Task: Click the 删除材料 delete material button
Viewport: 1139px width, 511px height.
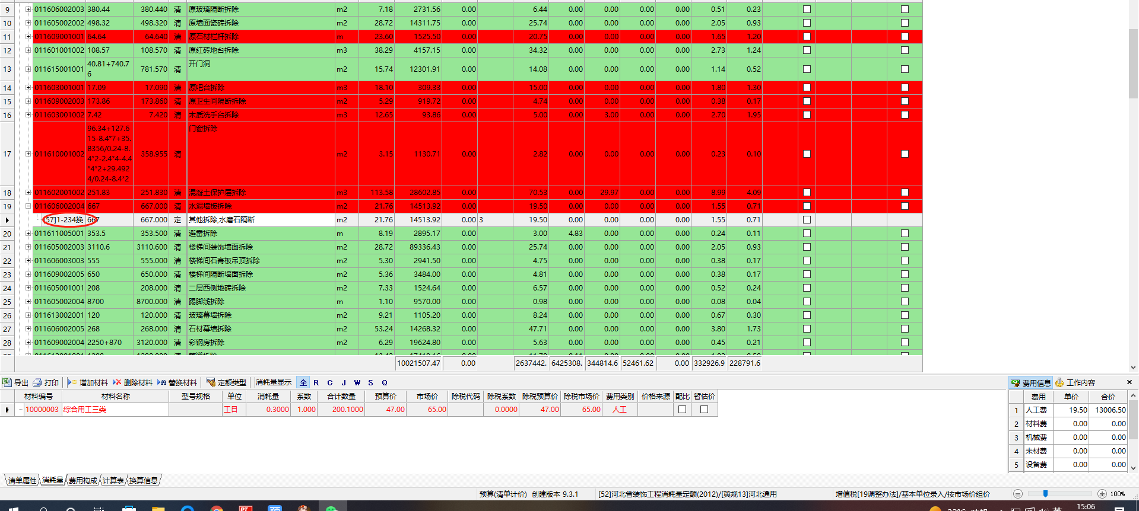Action: 132,382
